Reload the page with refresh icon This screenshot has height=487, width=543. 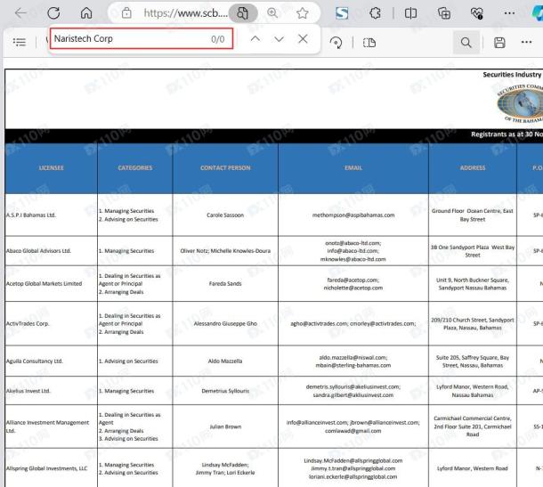pyautogui.click(x=53, y=13)
